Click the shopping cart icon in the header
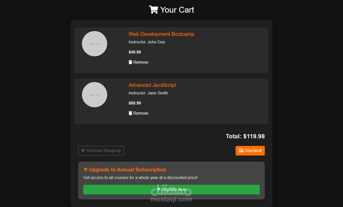Viewport: 343px width, 207px height. 154,9
